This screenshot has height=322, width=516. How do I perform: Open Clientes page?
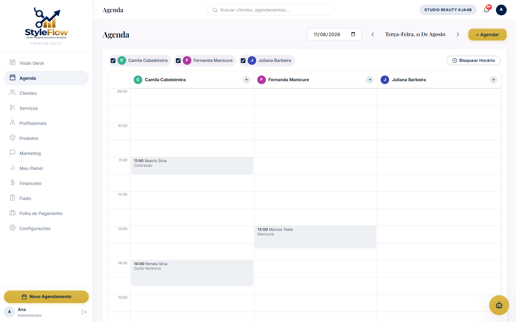tap(46, 93)
